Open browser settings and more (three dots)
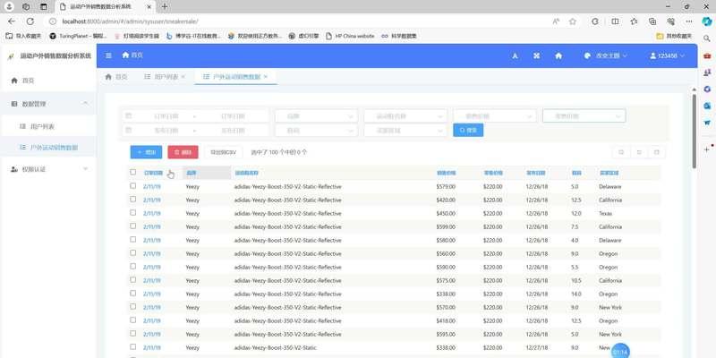716x358 pixels. point(688,21)
